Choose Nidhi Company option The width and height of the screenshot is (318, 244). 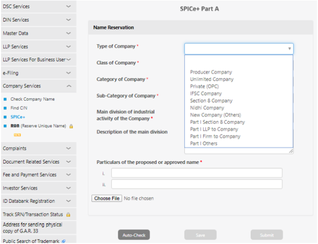[x=207, y=108]
